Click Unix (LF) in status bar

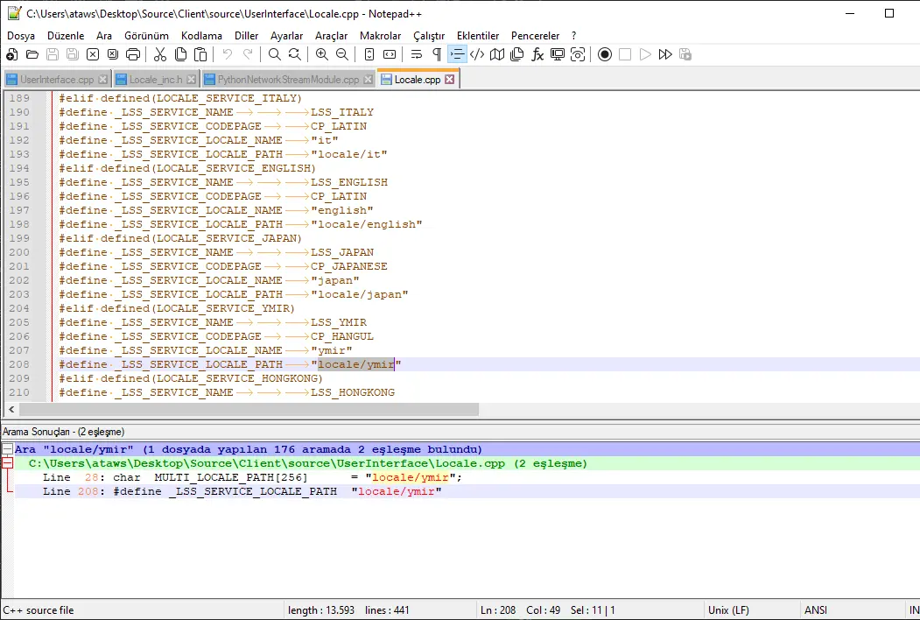point(728,610)
